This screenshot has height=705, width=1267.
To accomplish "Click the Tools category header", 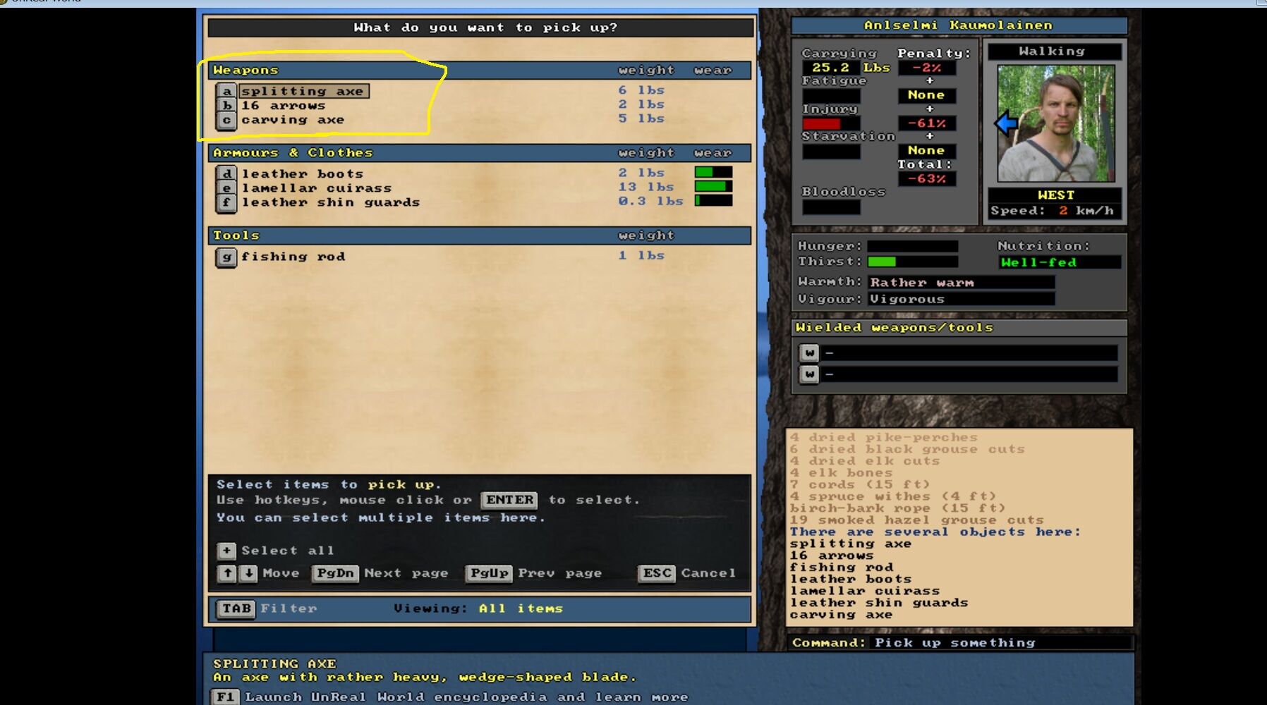I will click(480, 235).
